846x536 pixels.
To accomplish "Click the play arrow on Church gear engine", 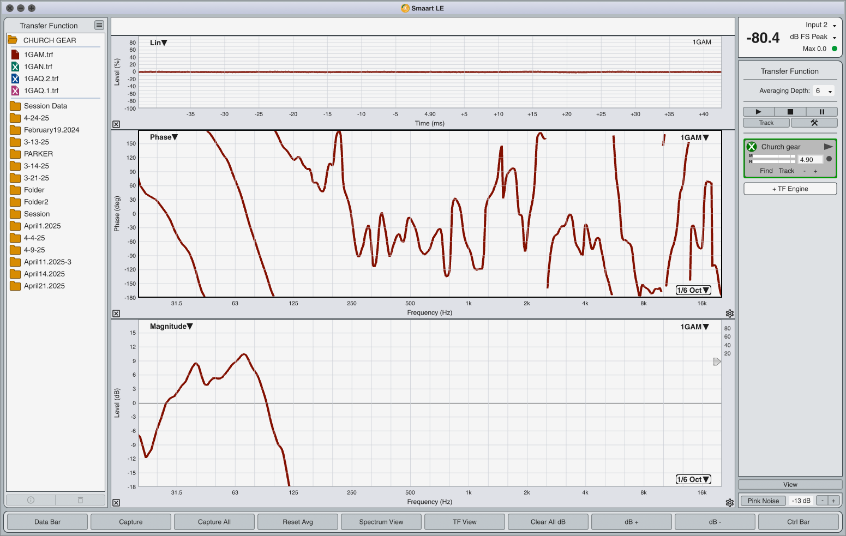I will (828, 147).
